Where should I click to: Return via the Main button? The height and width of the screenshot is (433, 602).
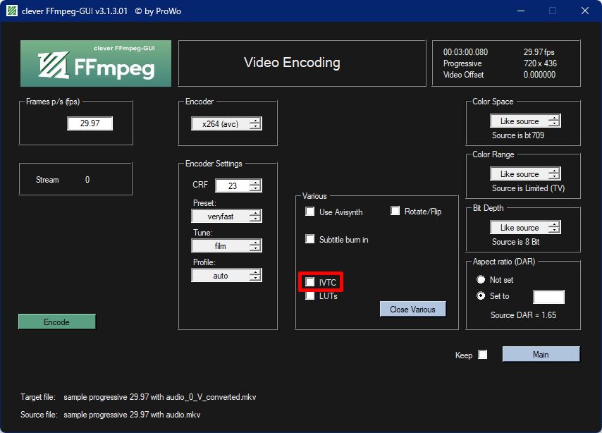pos(541,354)
